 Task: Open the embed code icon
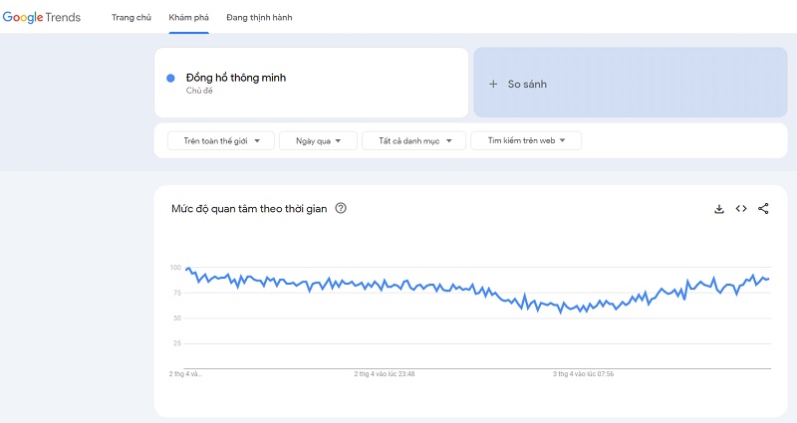click(x=741, y=209)
